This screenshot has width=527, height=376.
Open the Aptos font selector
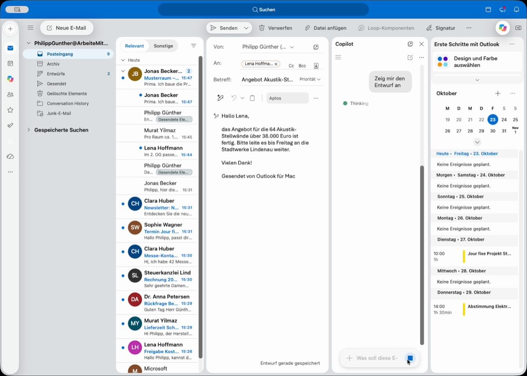point(288,98)
